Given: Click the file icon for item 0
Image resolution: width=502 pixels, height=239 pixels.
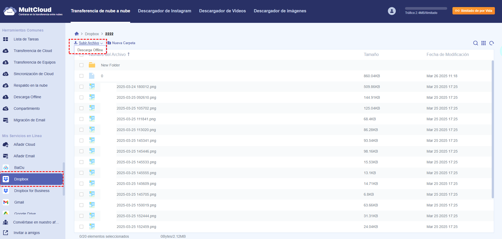Looking at the screenshot, I should coord(92,76).
